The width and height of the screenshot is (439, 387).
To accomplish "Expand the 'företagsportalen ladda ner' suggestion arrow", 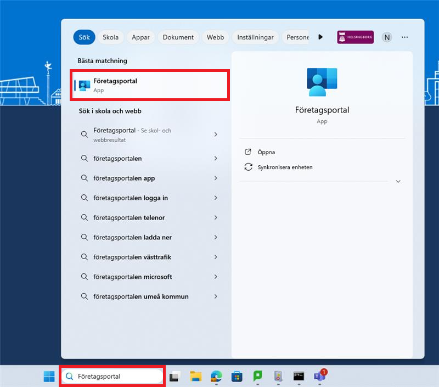I will click(216, 237).
